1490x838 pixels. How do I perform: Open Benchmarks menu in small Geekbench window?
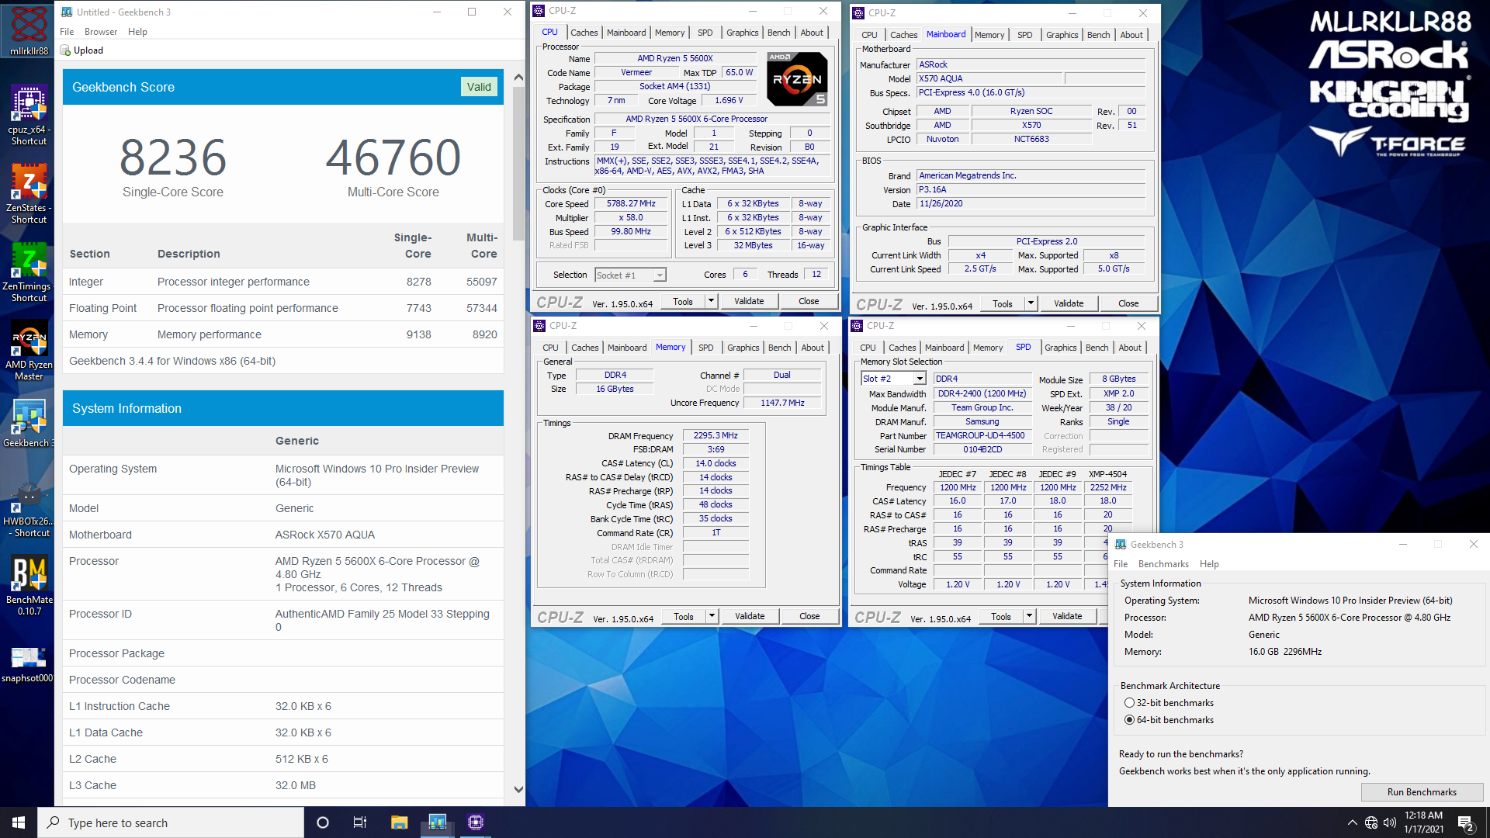(1163, 564)
